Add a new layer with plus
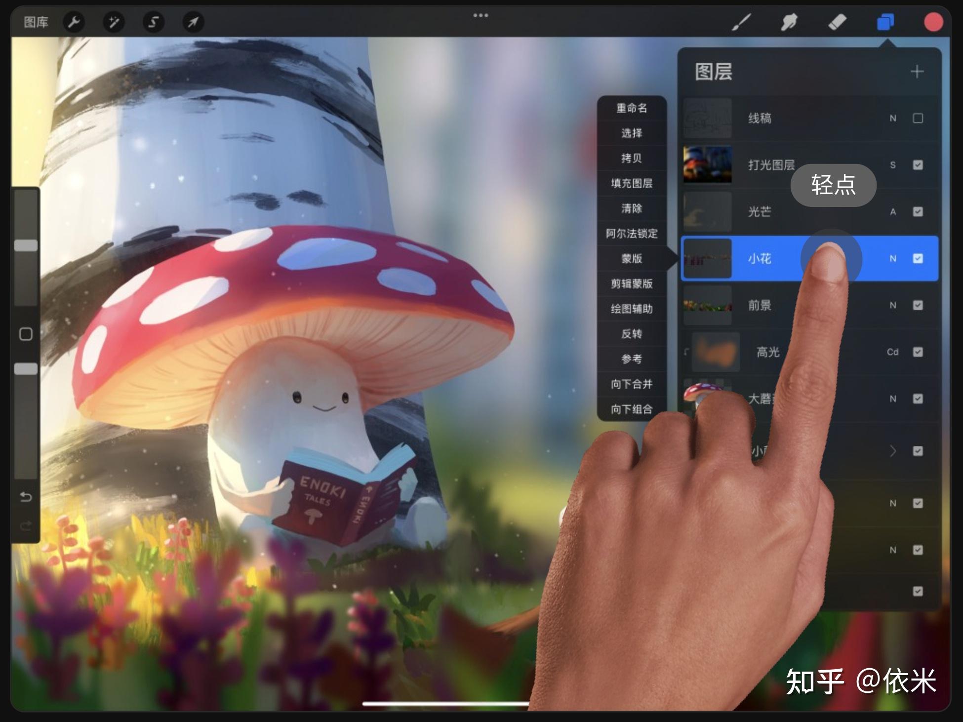 click(917, 72)
